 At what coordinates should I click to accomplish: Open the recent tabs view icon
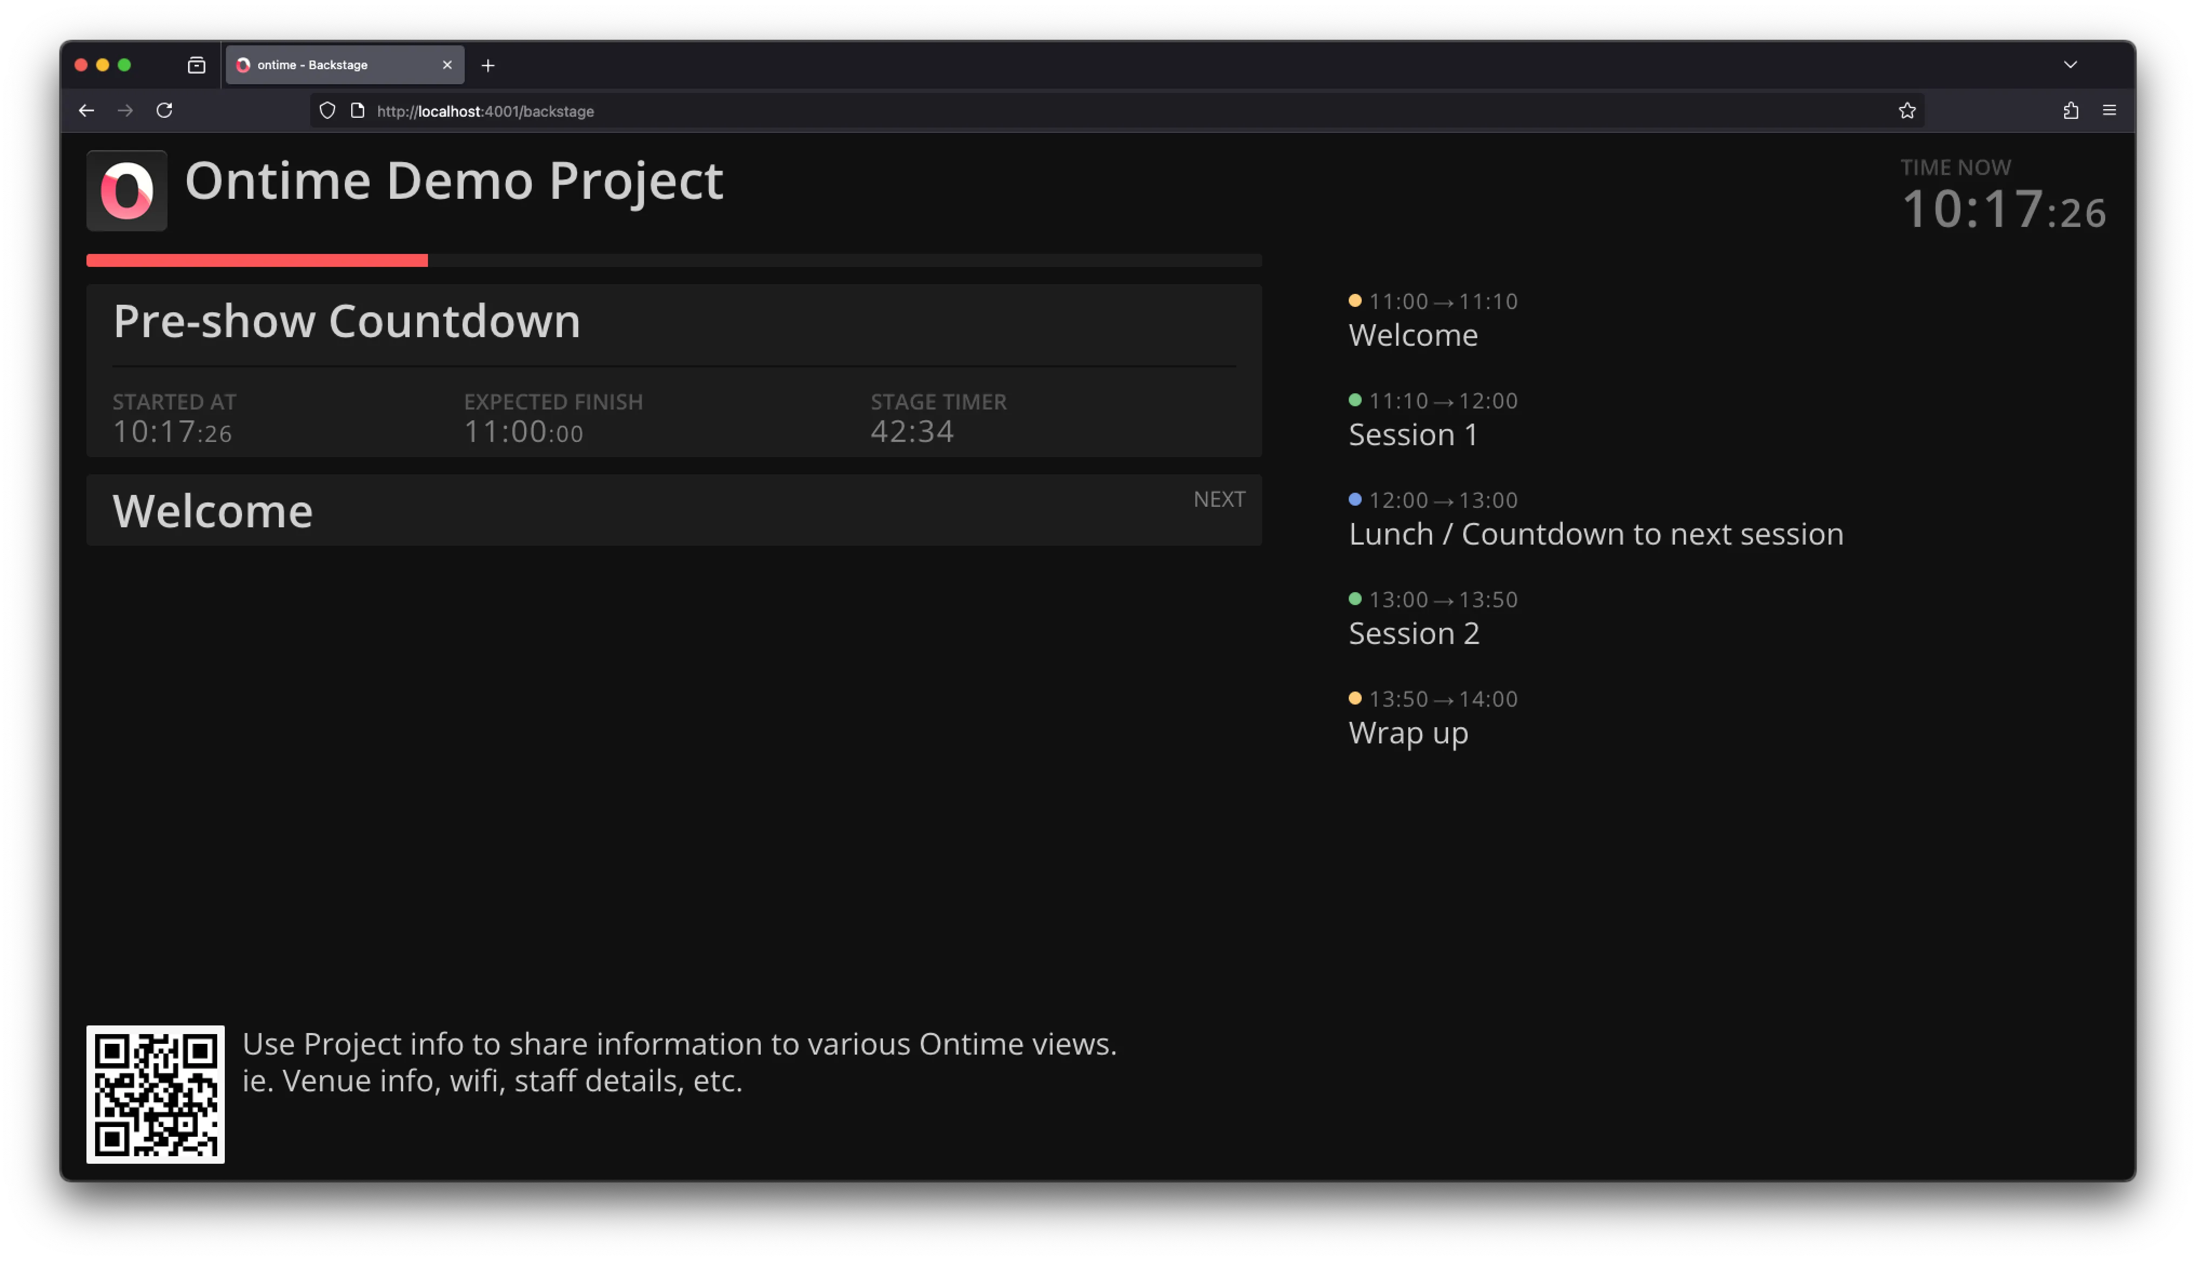[197, 65]
